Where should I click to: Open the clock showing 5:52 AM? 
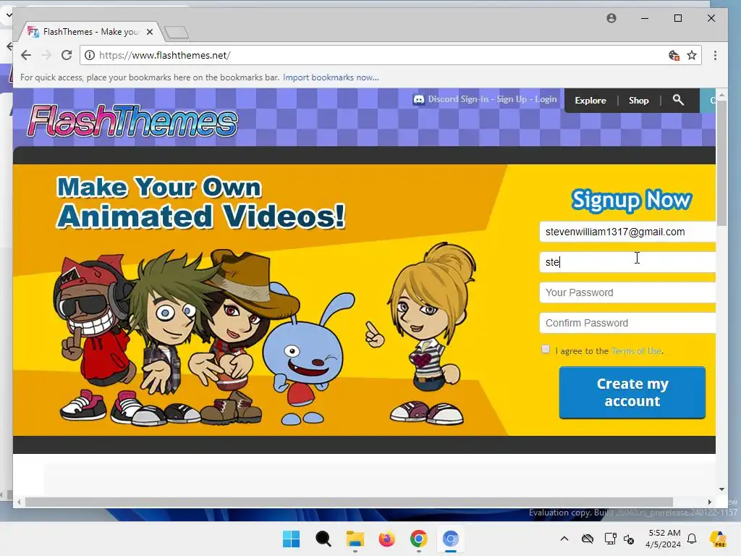click(x=664, y=539)
